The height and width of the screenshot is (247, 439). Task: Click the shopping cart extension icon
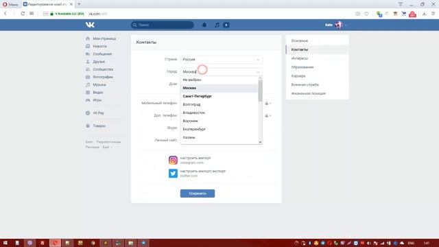click(404, 14)
